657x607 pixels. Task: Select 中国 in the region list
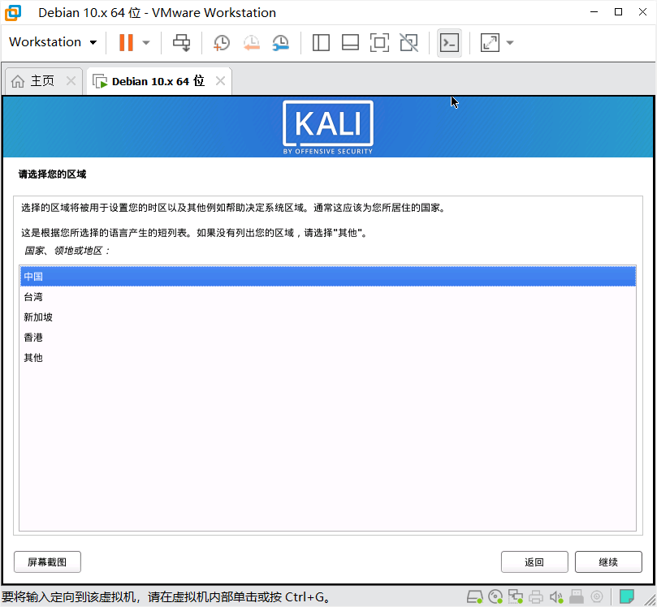(327, 276)
